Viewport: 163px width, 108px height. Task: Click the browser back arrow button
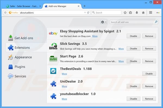pos(5,13)
